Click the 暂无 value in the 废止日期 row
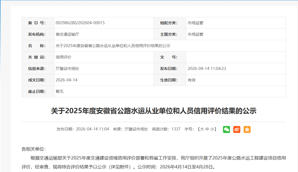This screenshot has width=298, height=172. click(x=60, y=91)
